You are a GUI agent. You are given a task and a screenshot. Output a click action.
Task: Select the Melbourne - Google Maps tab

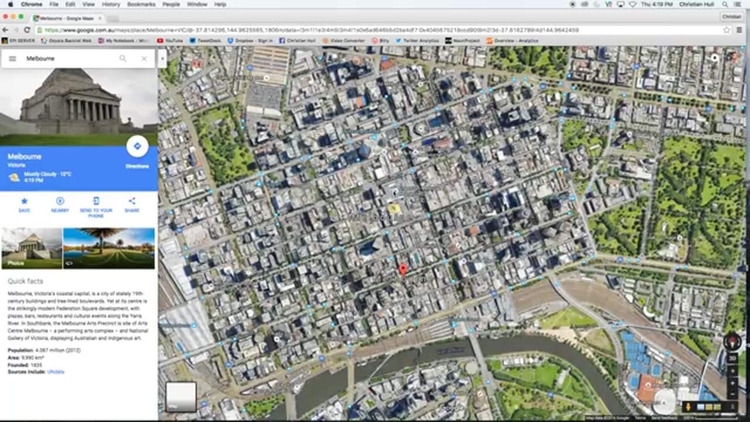click(67, 18)
